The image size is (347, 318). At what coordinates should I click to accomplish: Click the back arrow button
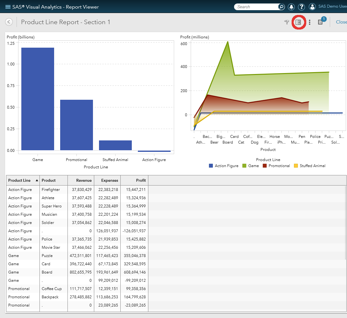click(x=9, y=22)
